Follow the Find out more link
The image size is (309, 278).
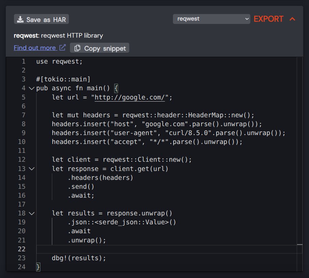click(x=35, y=48)
